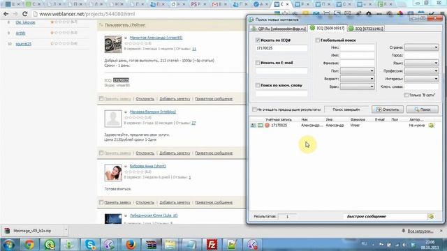Viewport: 447px width, 251px height.
Task: Click the 'Фамилия' column header
Action: pos(358,119)
